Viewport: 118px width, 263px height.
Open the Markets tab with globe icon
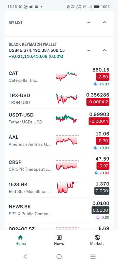[97, 240]
